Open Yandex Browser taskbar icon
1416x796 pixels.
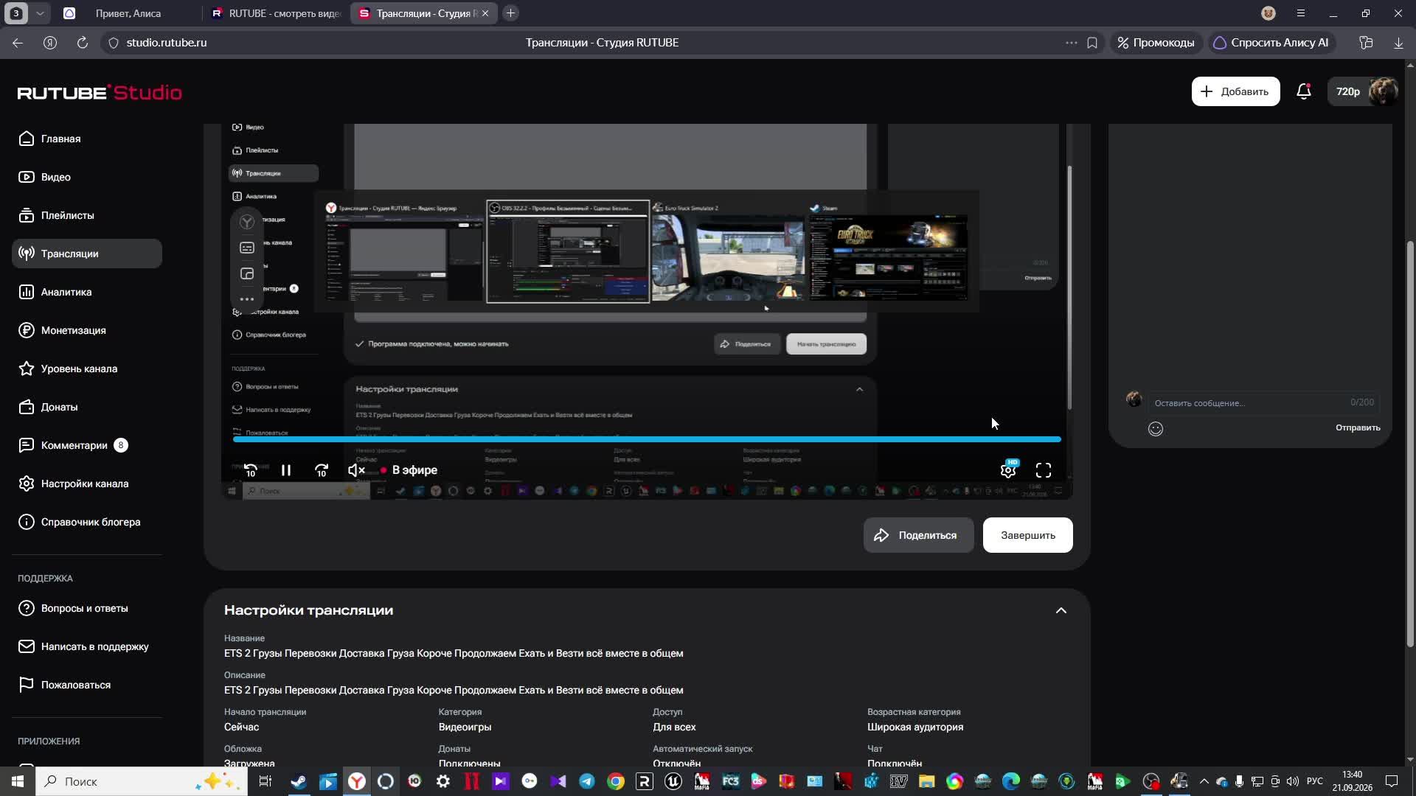click(x=356, y=781)
